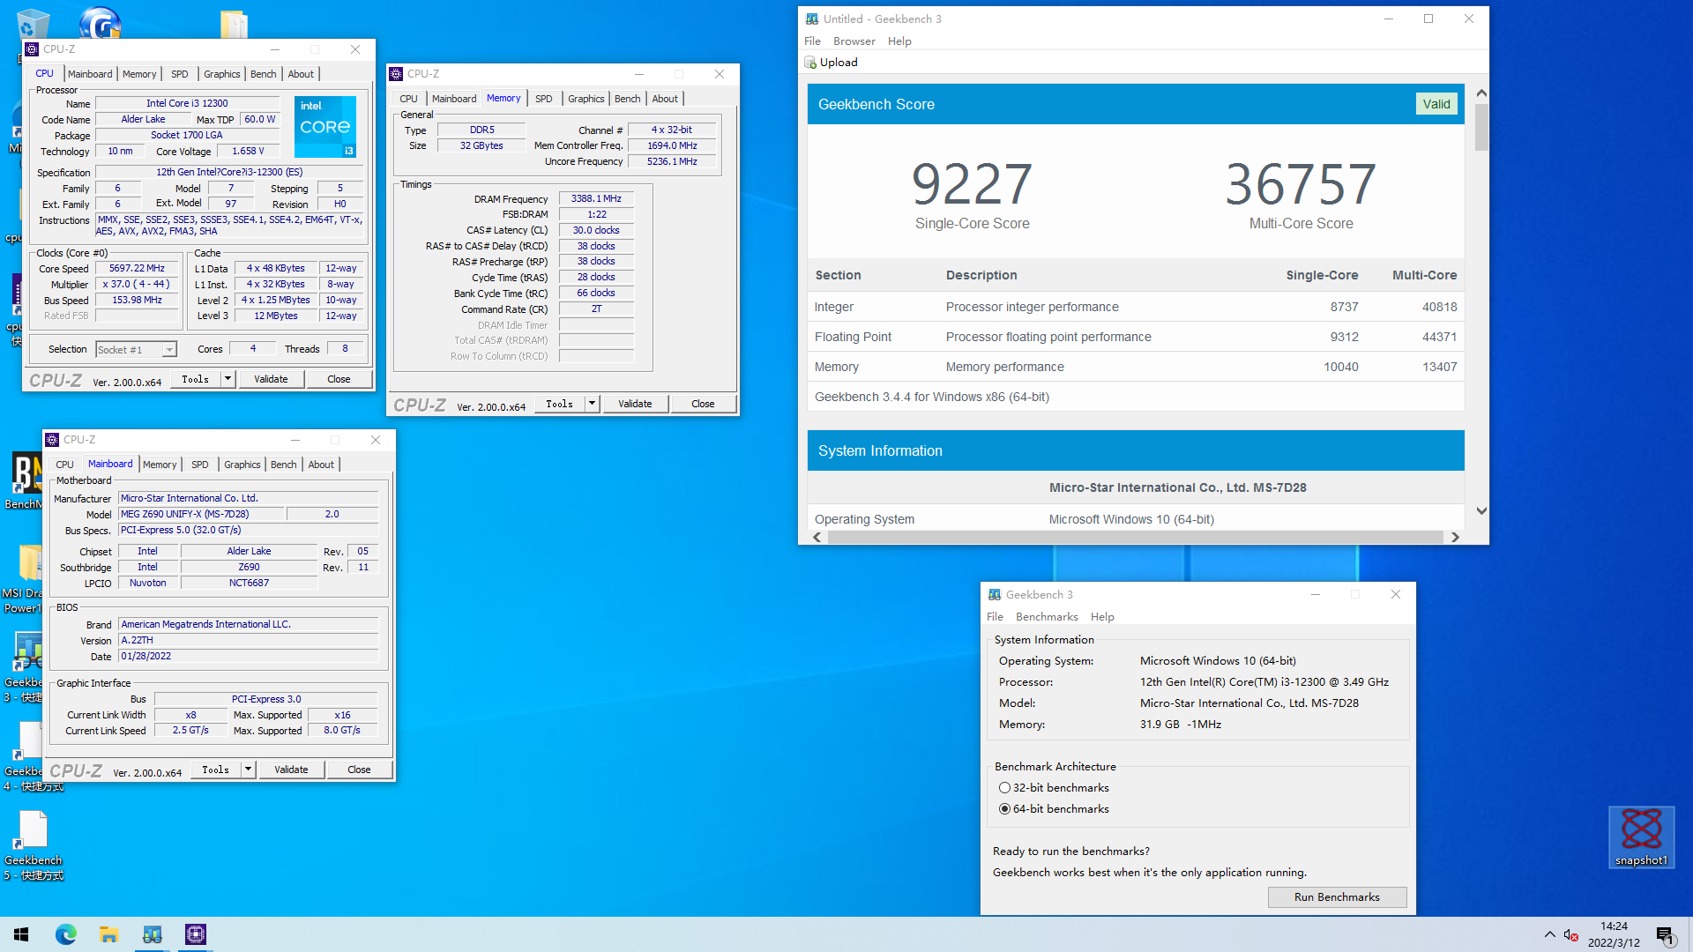Switch to Bench tab in Mainboard window
Screen dimensions: 1693x952
click(x=283, y=465)
